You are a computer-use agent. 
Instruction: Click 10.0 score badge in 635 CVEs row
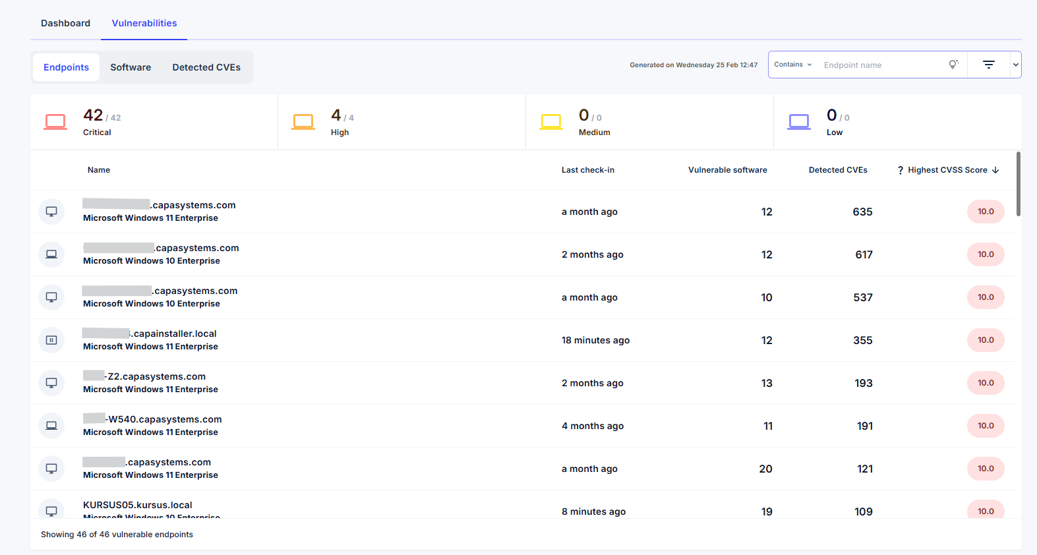(986, 212)
